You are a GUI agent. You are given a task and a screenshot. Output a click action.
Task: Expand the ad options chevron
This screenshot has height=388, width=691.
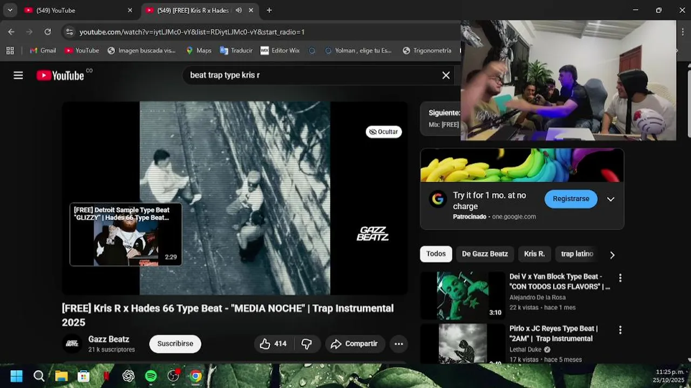pyautogui.click(x=611, y=199)
